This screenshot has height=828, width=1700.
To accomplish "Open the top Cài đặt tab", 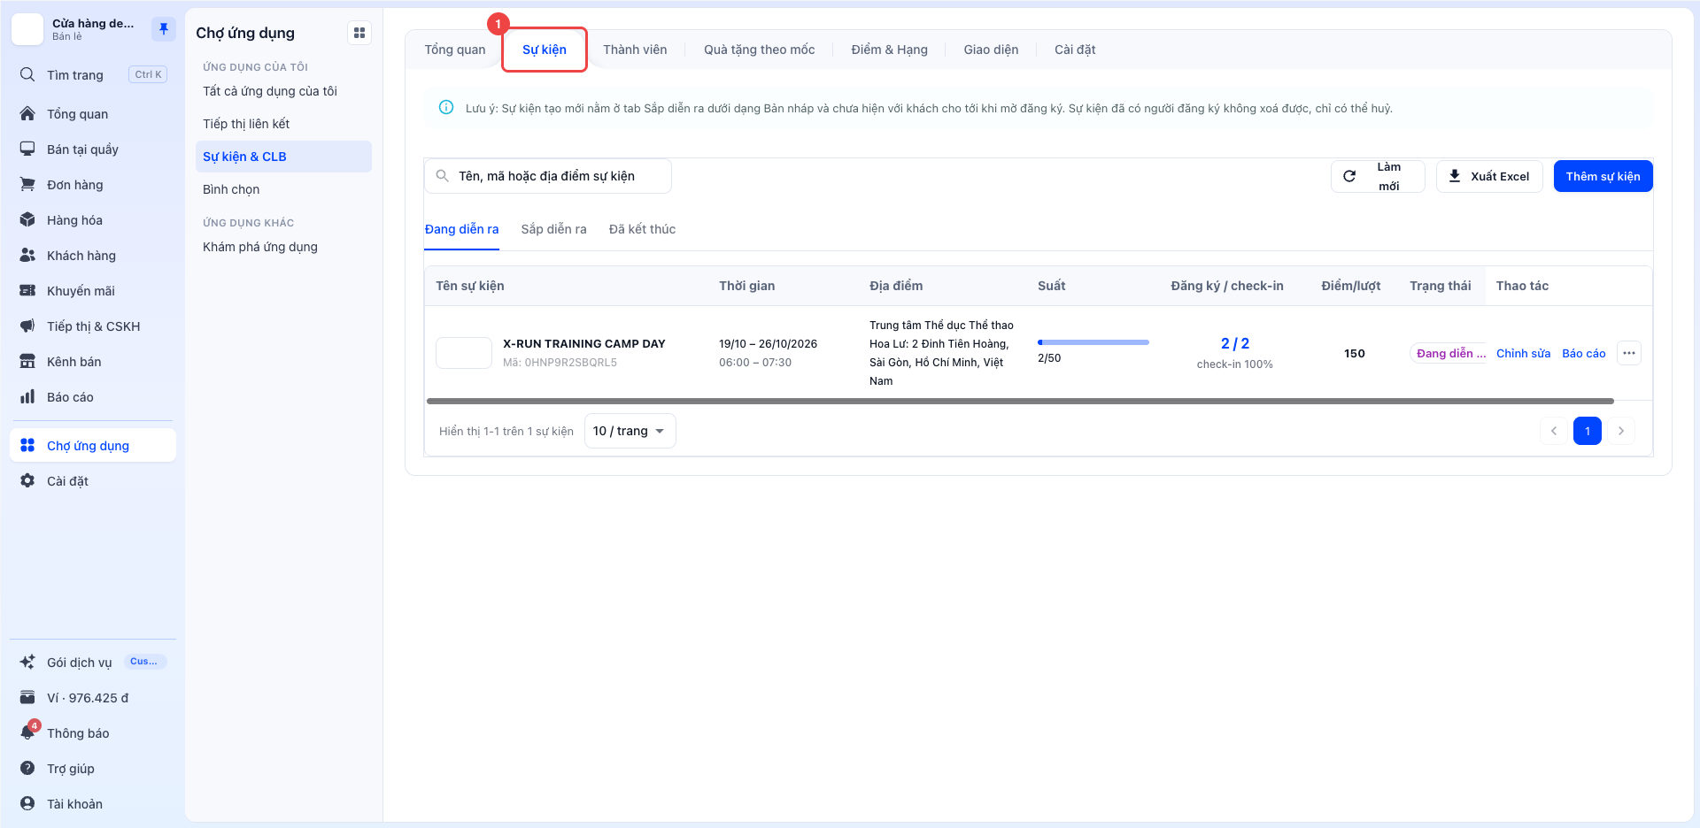I will [x=1075, y=50].
